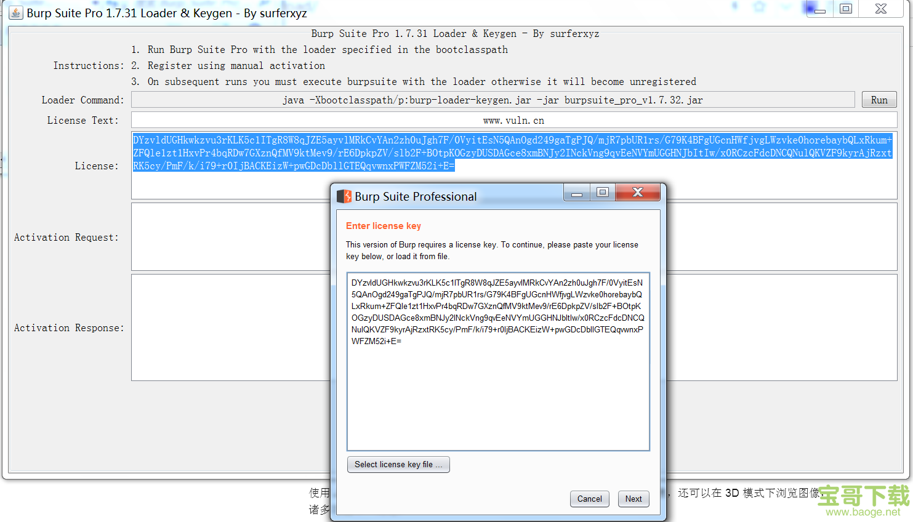Click the Burp Suite Professional dialog logo icon
913x522 pixels.
[344, 196]
